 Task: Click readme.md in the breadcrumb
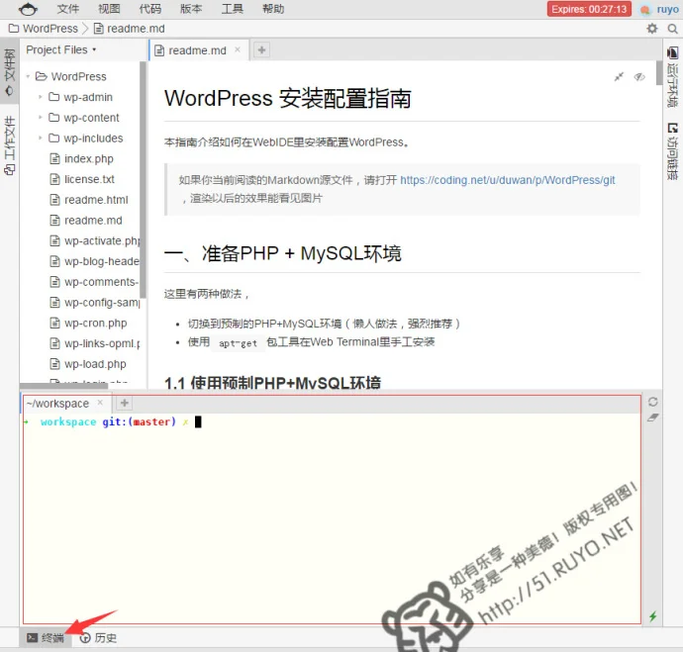click(x=130, y=29)
